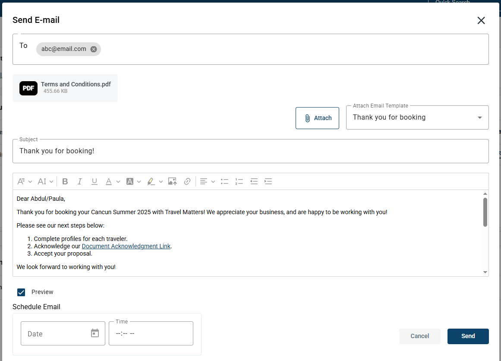
Task: Open text alignment options
Action: (204, 181)
